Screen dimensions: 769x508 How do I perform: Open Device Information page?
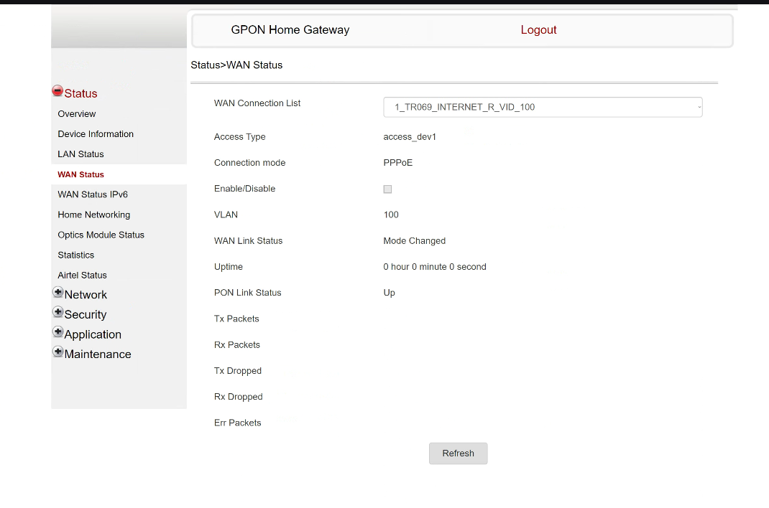[x=96, y=134]
